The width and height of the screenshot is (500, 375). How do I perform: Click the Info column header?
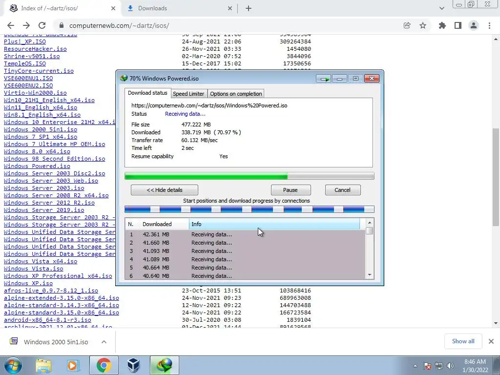coord(274,224)
